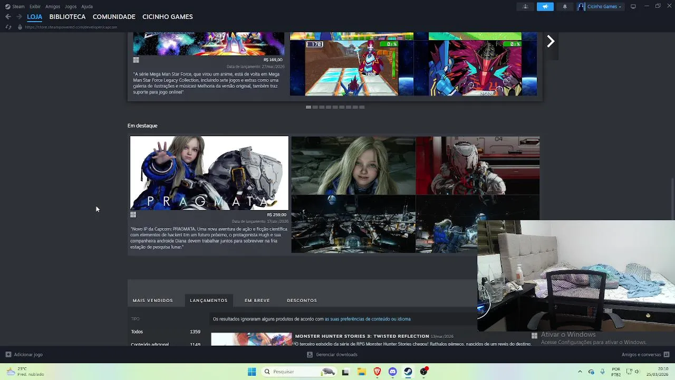Open the weather widget showing 23°C
The width and height of the screenshot is (675, 380).
point(24,372)
